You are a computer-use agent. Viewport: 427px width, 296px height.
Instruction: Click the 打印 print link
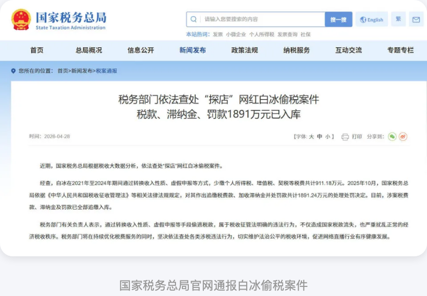click(x=357, y=137)
